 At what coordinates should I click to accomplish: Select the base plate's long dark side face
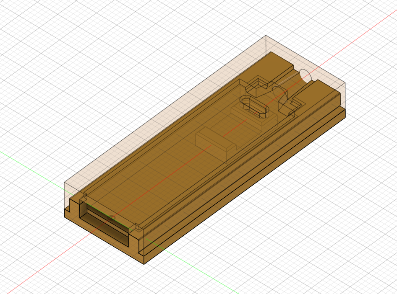click(244, 187)
